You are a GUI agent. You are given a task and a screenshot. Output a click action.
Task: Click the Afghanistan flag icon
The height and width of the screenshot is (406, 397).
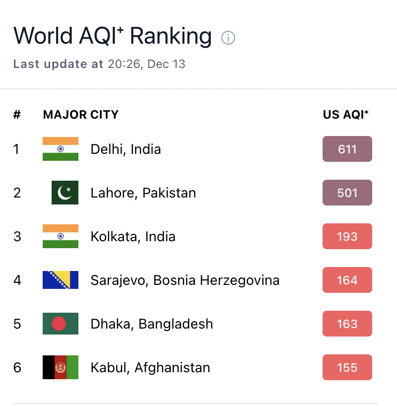61,367
